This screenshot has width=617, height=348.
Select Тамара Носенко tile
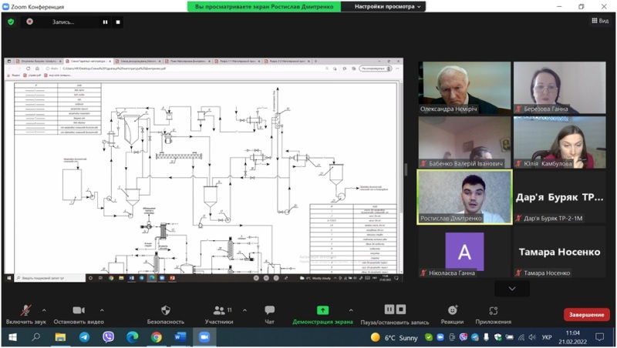[x=560, y=252]
